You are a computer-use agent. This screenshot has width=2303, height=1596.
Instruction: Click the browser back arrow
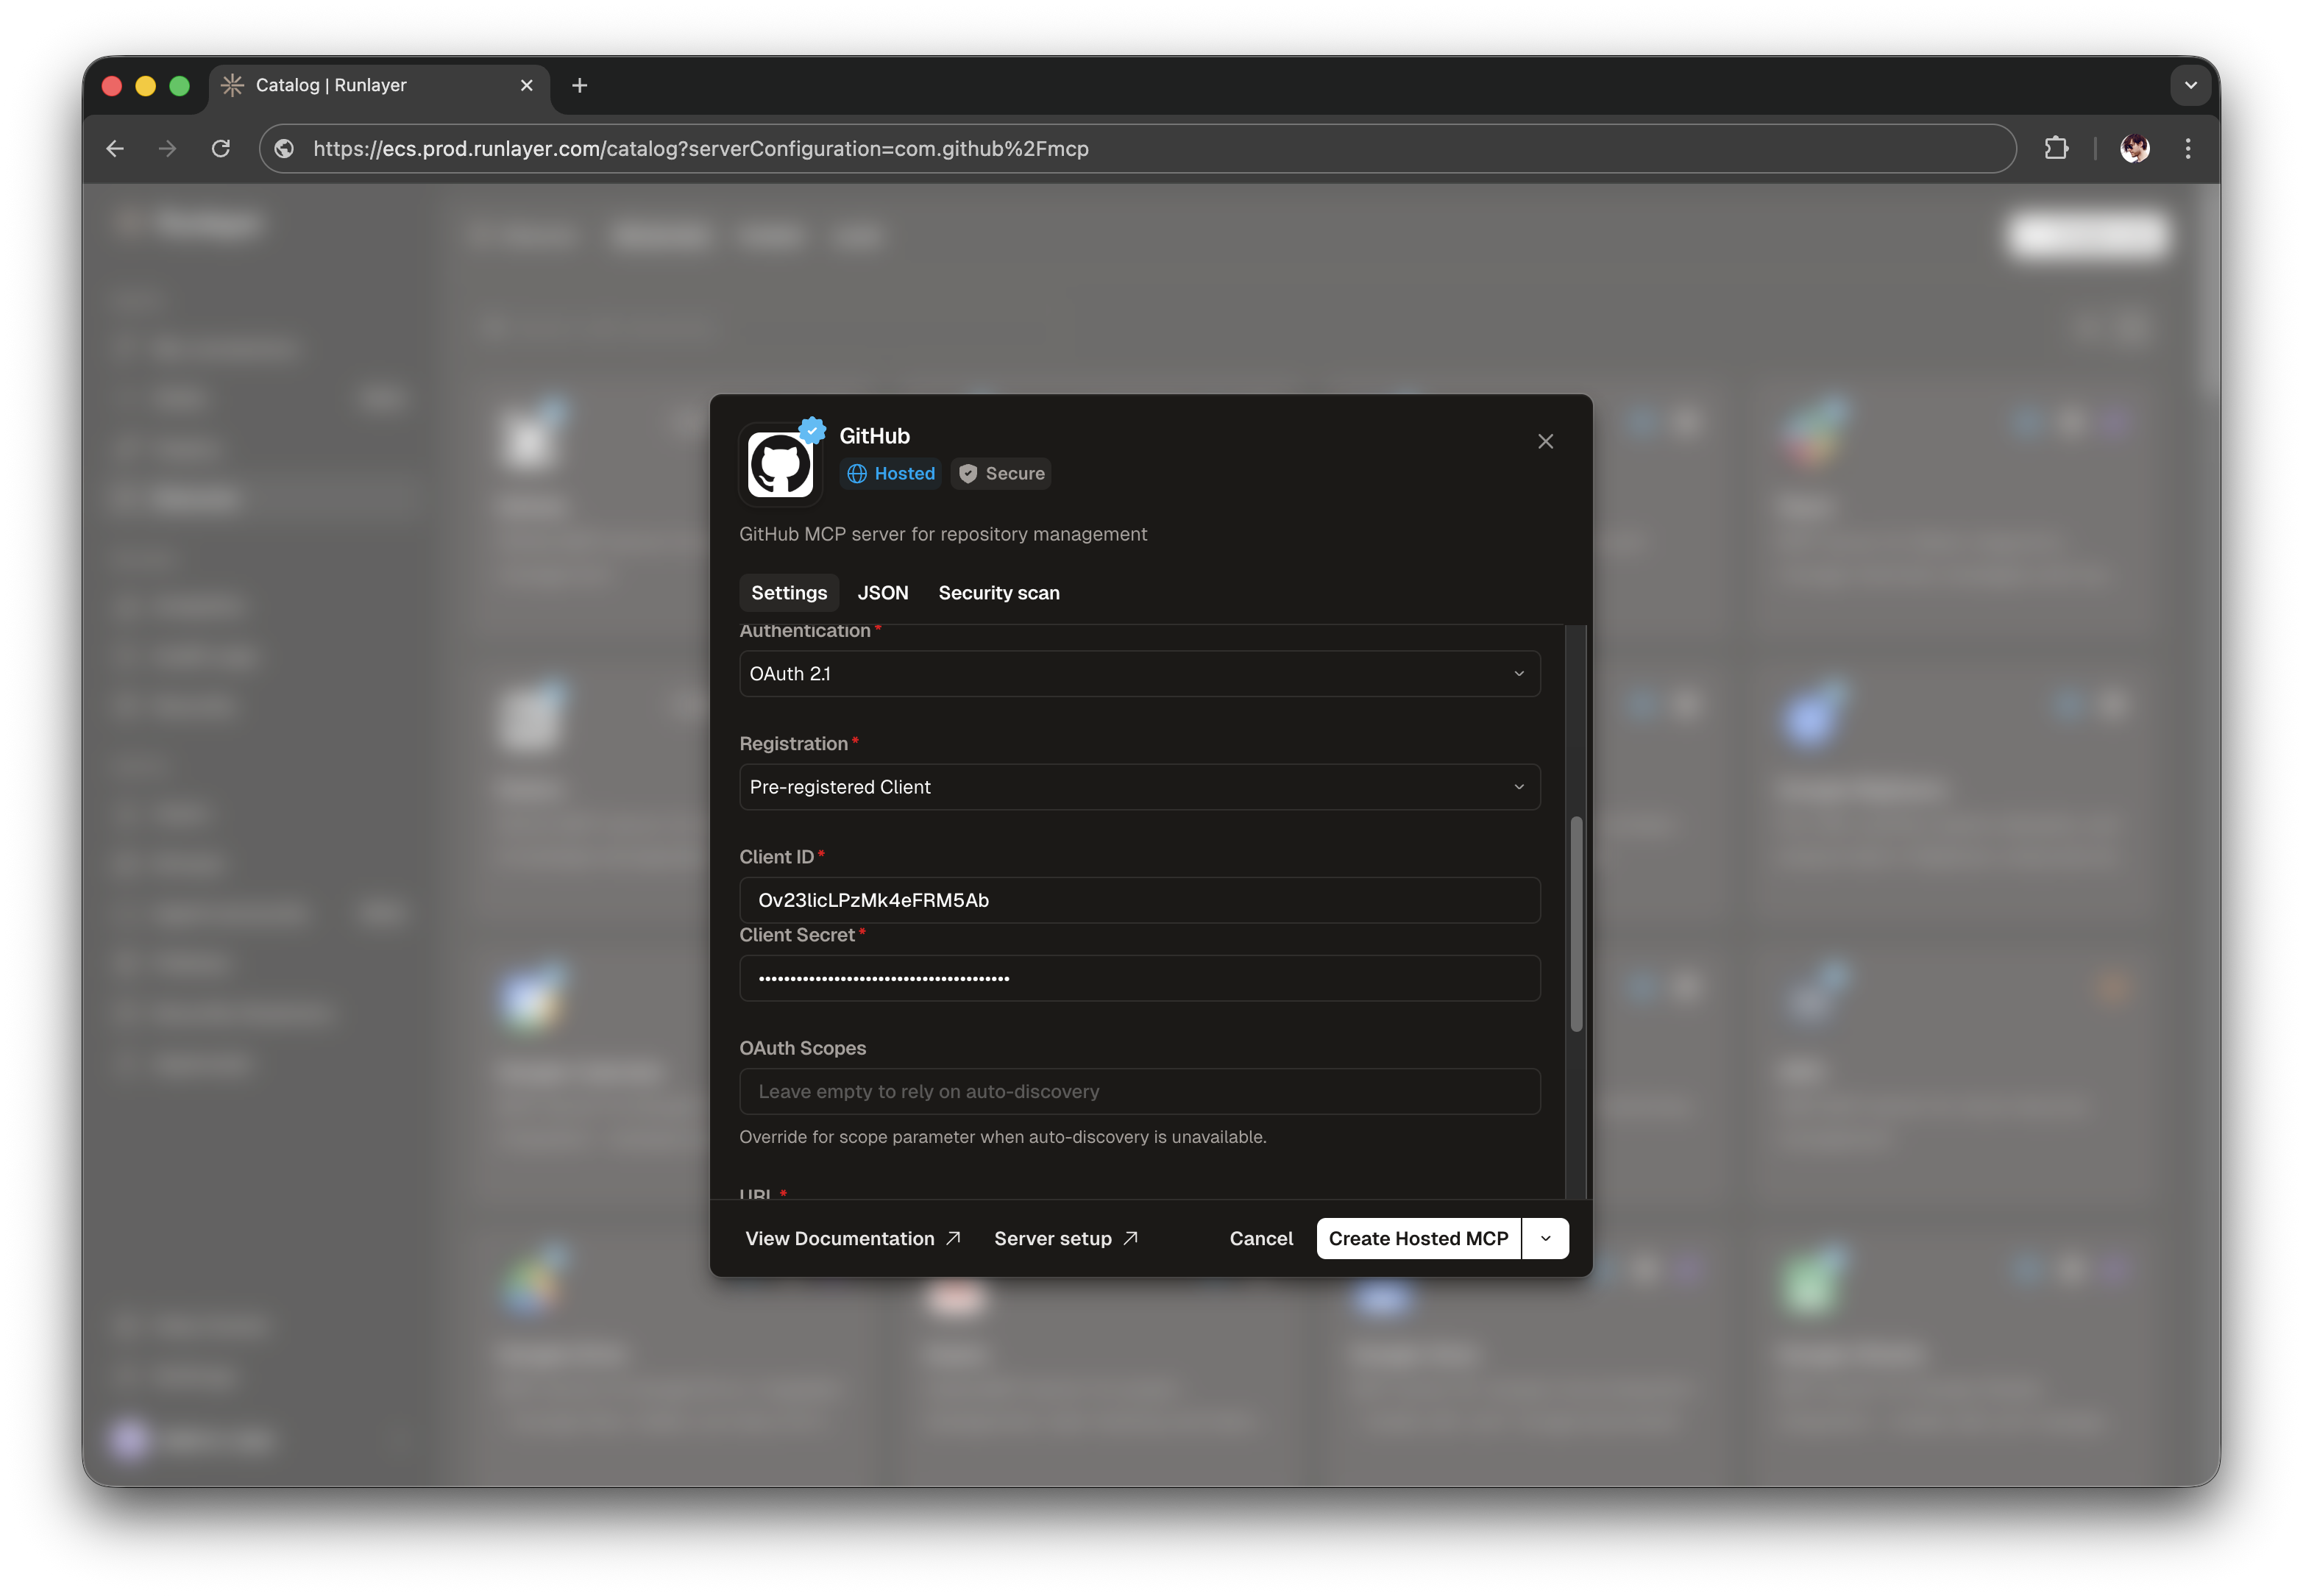click(x=114, y=148)
